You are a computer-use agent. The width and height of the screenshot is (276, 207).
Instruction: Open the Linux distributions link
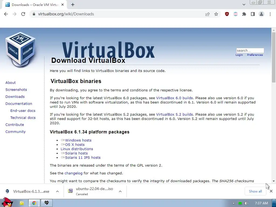[77, 149]
